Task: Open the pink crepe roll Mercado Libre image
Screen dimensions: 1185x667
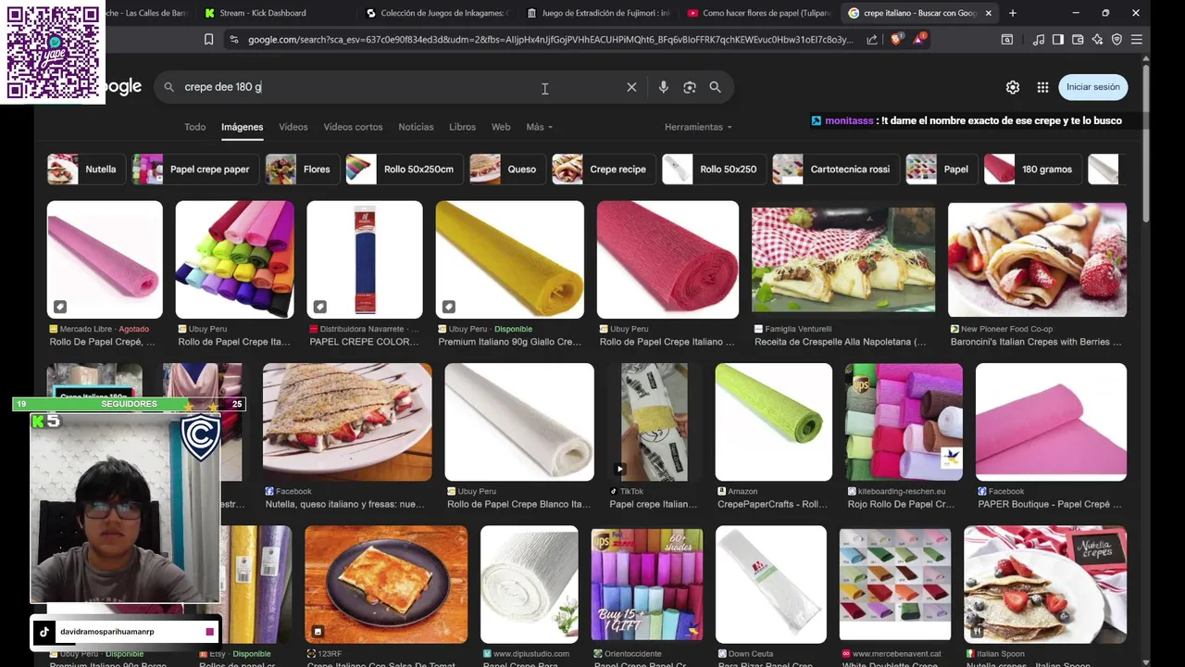Action: (105, 259)
